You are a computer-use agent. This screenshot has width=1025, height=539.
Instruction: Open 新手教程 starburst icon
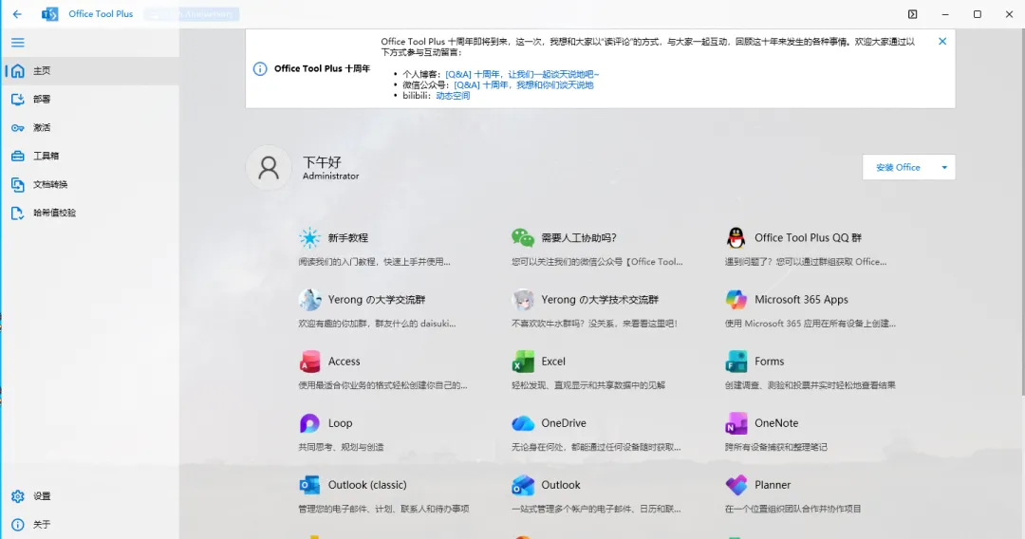[x=309, y=238]
